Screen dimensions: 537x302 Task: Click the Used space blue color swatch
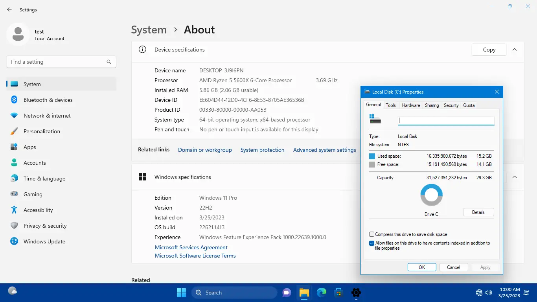click(x=372, y=156)
